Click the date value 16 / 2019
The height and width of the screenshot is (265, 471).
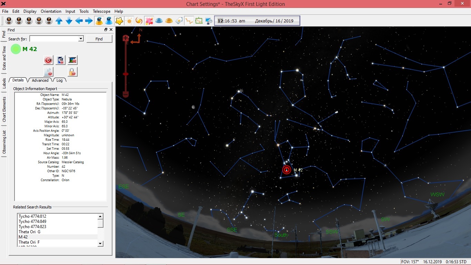point(284,21)
